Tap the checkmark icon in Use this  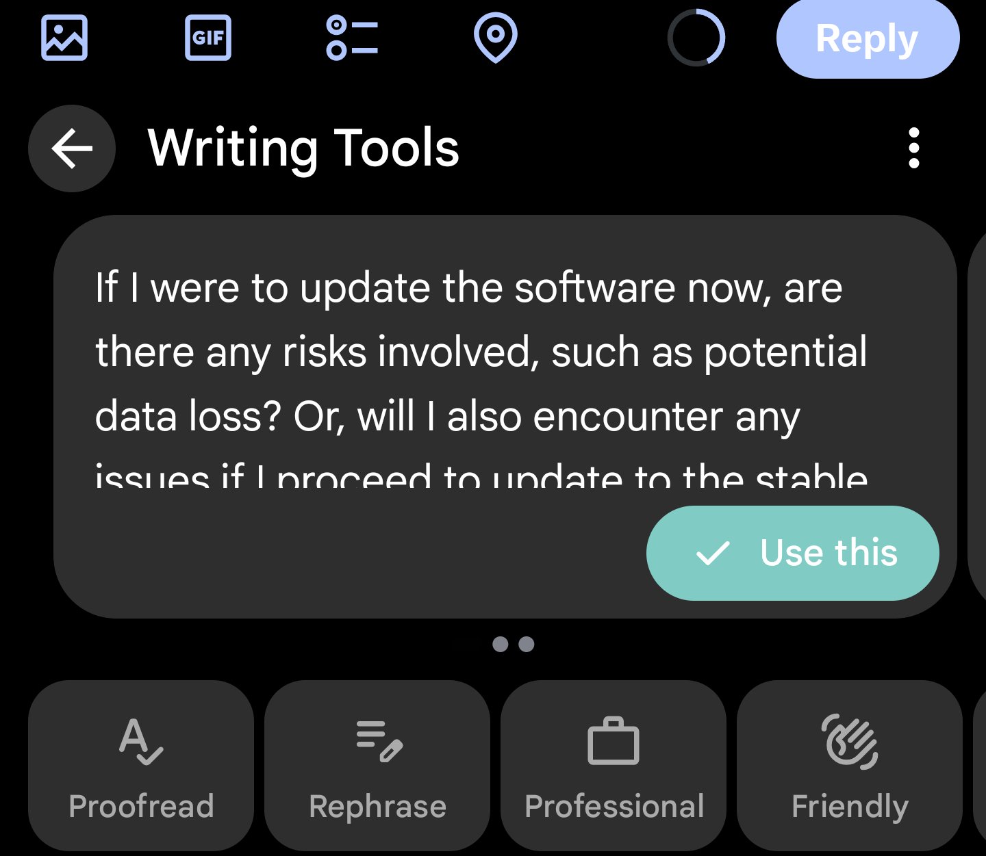[713, 553]
